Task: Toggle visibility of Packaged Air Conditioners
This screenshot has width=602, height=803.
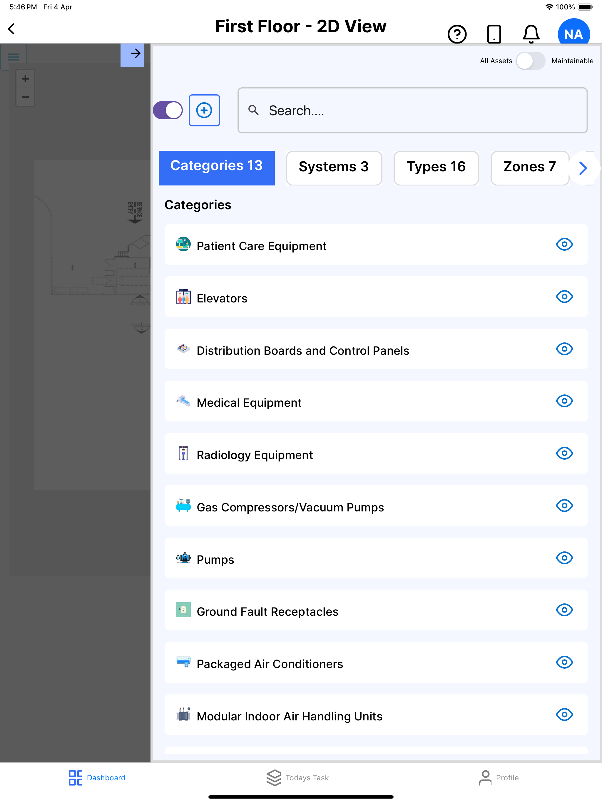Action: click(x=564, y=662)
